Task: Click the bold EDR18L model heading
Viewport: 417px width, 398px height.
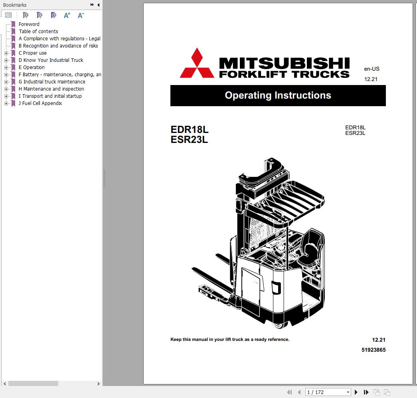Action: (190, 130)
